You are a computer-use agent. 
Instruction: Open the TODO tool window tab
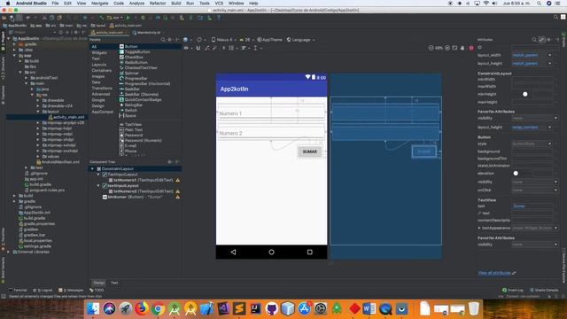click(97, 290)
